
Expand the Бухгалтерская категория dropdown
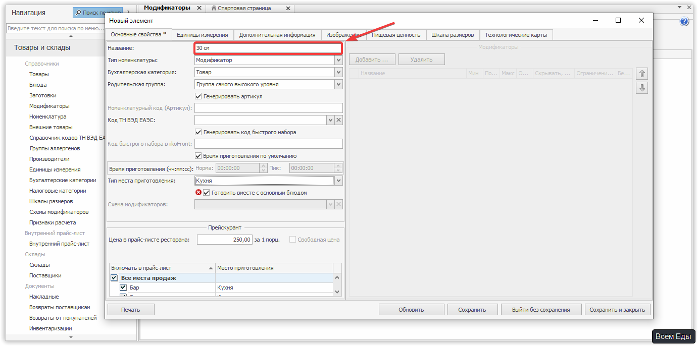tap(338, 72)
